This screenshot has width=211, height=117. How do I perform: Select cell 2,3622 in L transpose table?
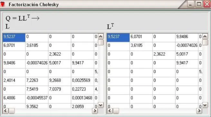pos(164,55)
